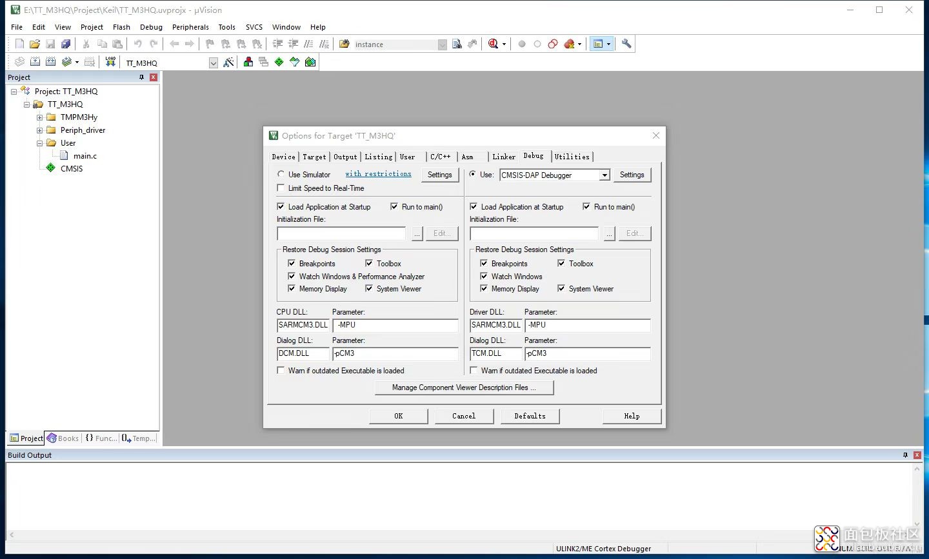The image size is (929, 559).
Task: Follow the 'with restrictions' link
Action: click(x=378, y=174)
